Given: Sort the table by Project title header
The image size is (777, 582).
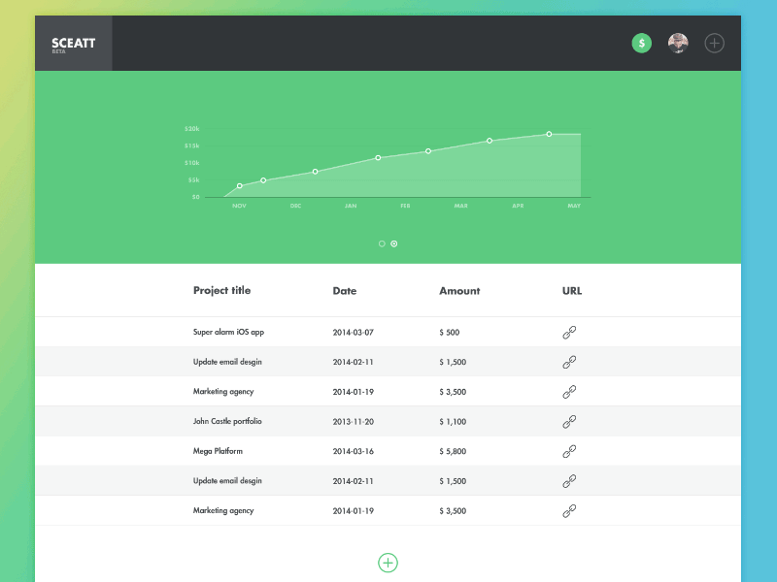Looking at the screenshot, I should coord(221,290).
